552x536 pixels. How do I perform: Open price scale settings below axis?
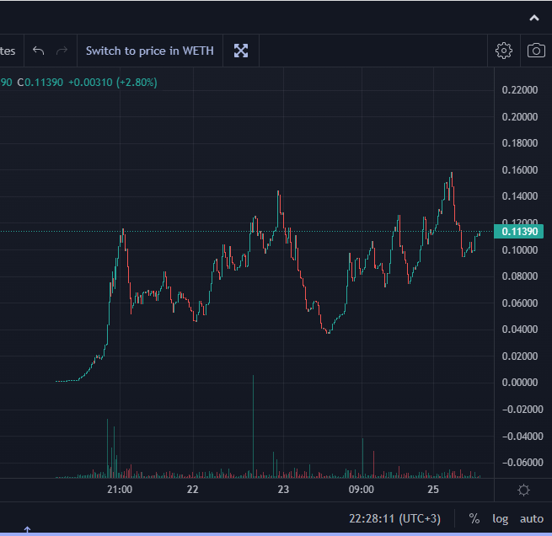tap(523, 490)
